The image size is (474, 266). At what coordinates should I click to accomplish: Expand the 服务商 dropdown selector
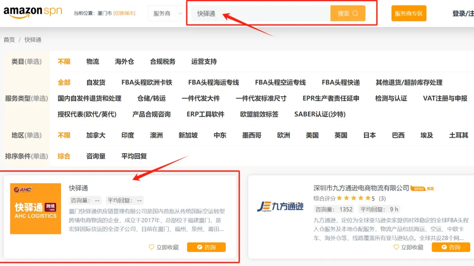tap(167, 14)
